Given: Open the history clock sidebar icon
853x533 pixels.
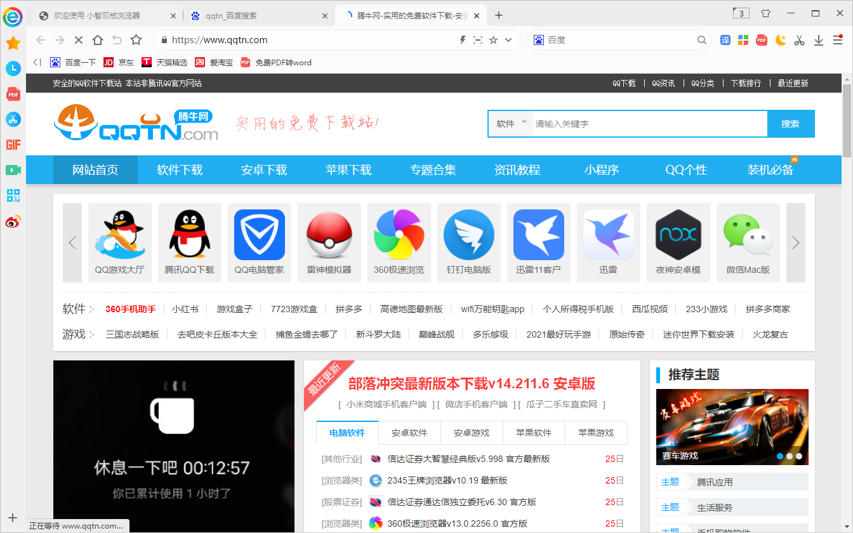Looking at the screenshot, I should (x=13, y=68).
